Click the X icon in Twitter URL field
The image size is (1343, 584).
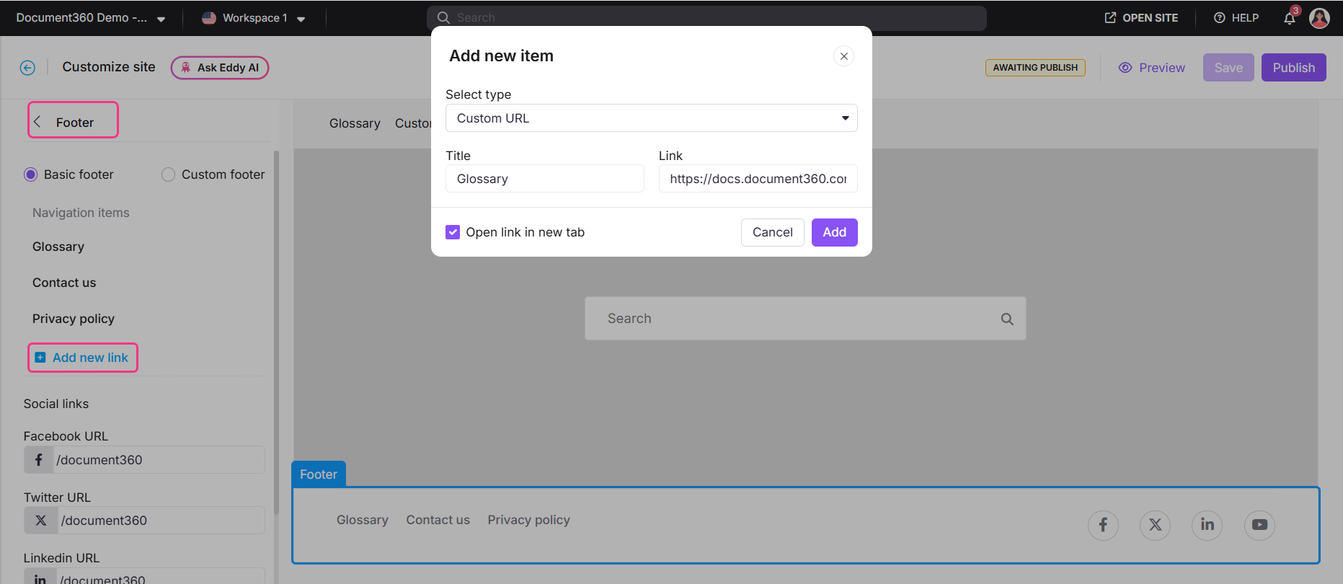click(x=41, y=521)
